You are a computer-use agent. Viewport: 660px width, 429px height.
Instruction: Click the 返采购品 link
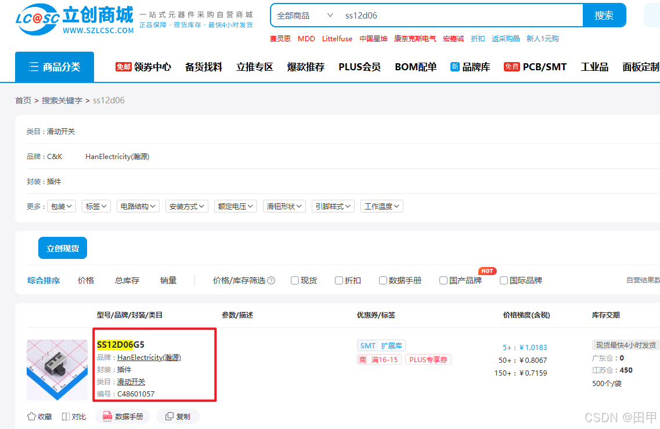[x=506, y=39]
